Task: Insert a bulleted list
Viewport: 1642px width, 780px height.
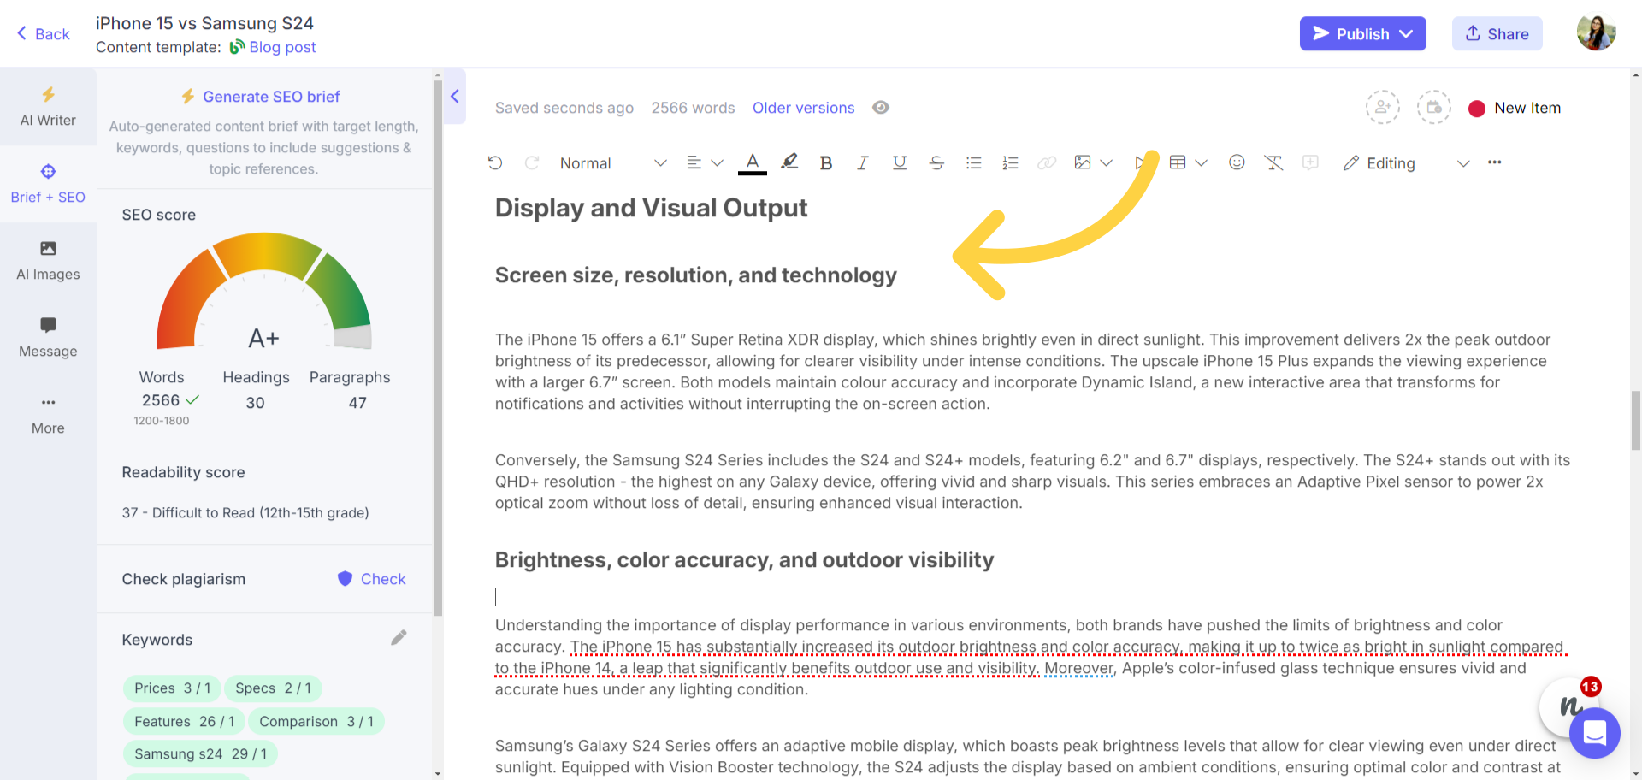Action: [x=973, y=162]
